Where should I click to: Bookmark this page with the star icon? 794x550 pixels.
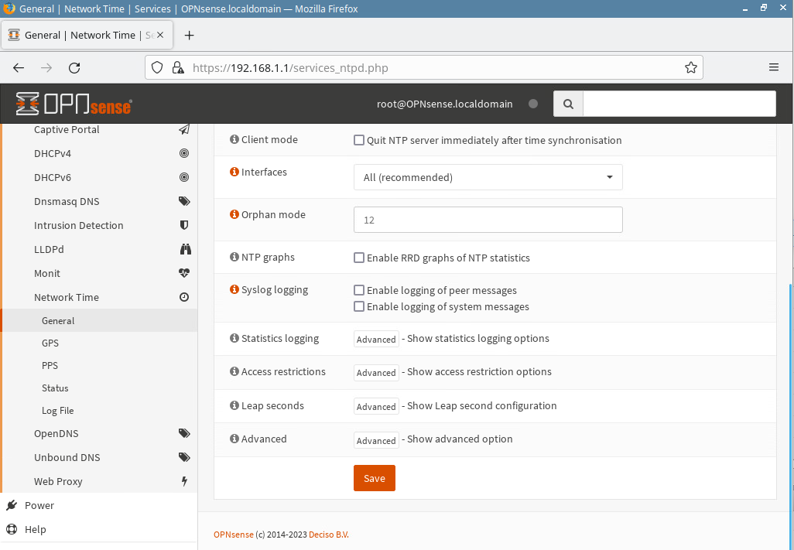(691, 67)
